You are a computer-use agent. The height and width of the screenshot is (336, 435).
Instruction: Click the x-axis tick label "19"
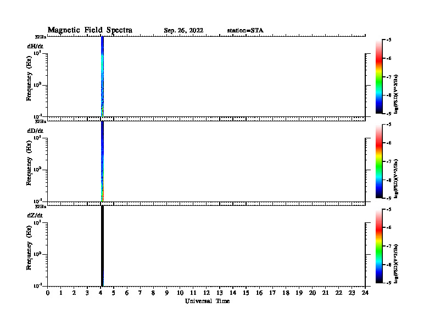[x=299, y=293]
